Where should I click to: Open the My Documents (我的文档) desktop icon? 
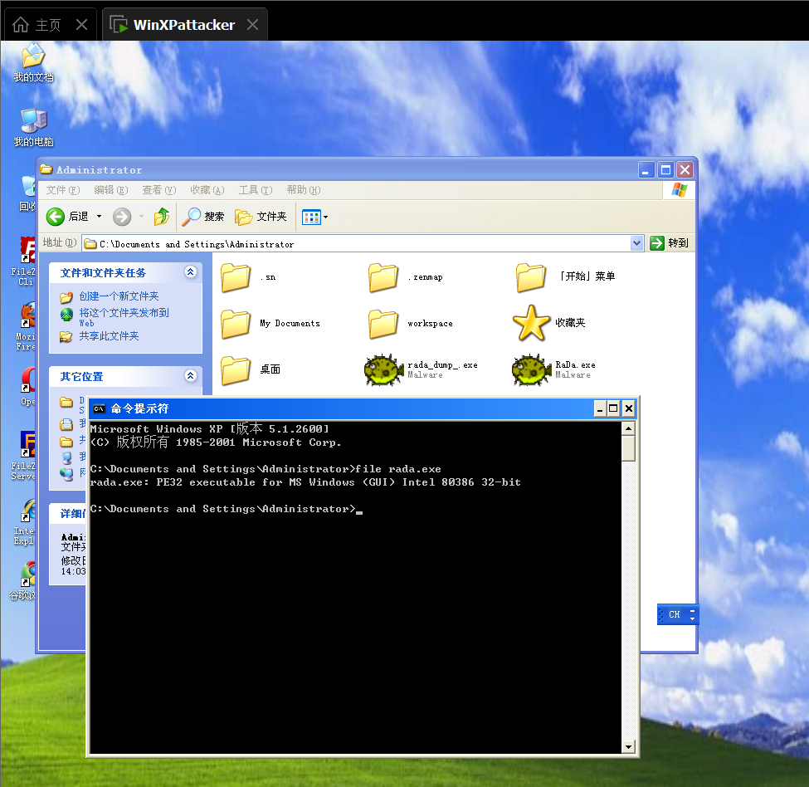[33, 62]
